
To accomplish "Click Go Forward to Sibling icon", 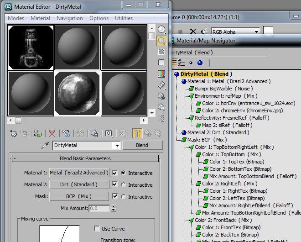I will 158,133.
